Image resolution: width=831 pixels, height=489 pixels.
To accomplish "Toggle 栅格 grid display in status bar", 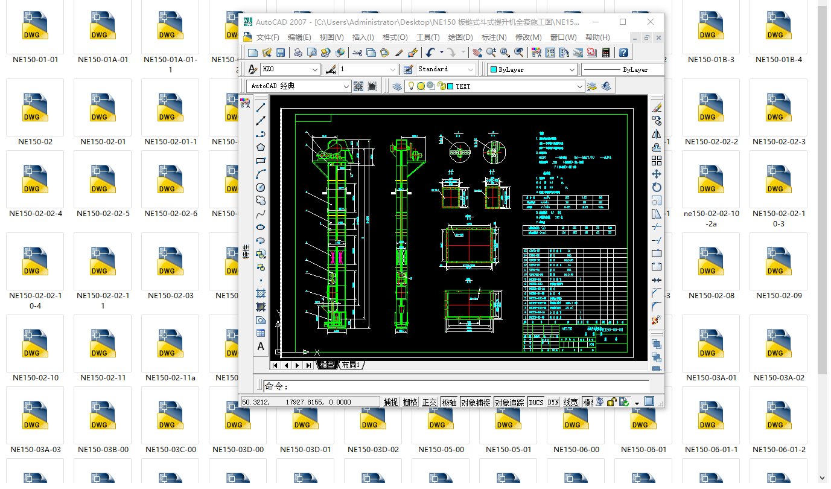I will (410, 402).
